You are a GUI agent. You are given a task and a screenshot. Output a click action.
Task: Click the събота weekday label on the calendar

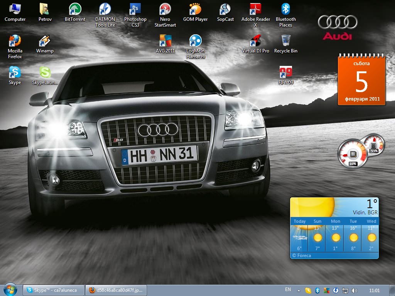(x=361, y=64)
